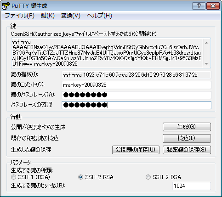Select the SSH-2 DSA radio button
The image size is (222, 197).
pyautogui.click(x=163, y=177)
